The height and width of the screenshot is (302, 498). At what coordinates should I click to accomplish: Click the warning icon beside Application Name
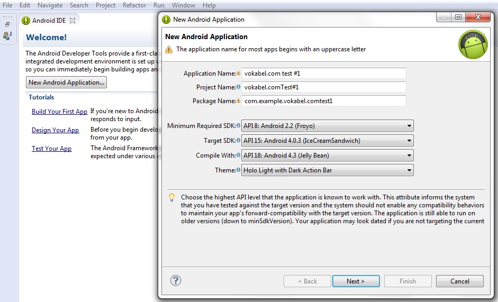point(238,73)
